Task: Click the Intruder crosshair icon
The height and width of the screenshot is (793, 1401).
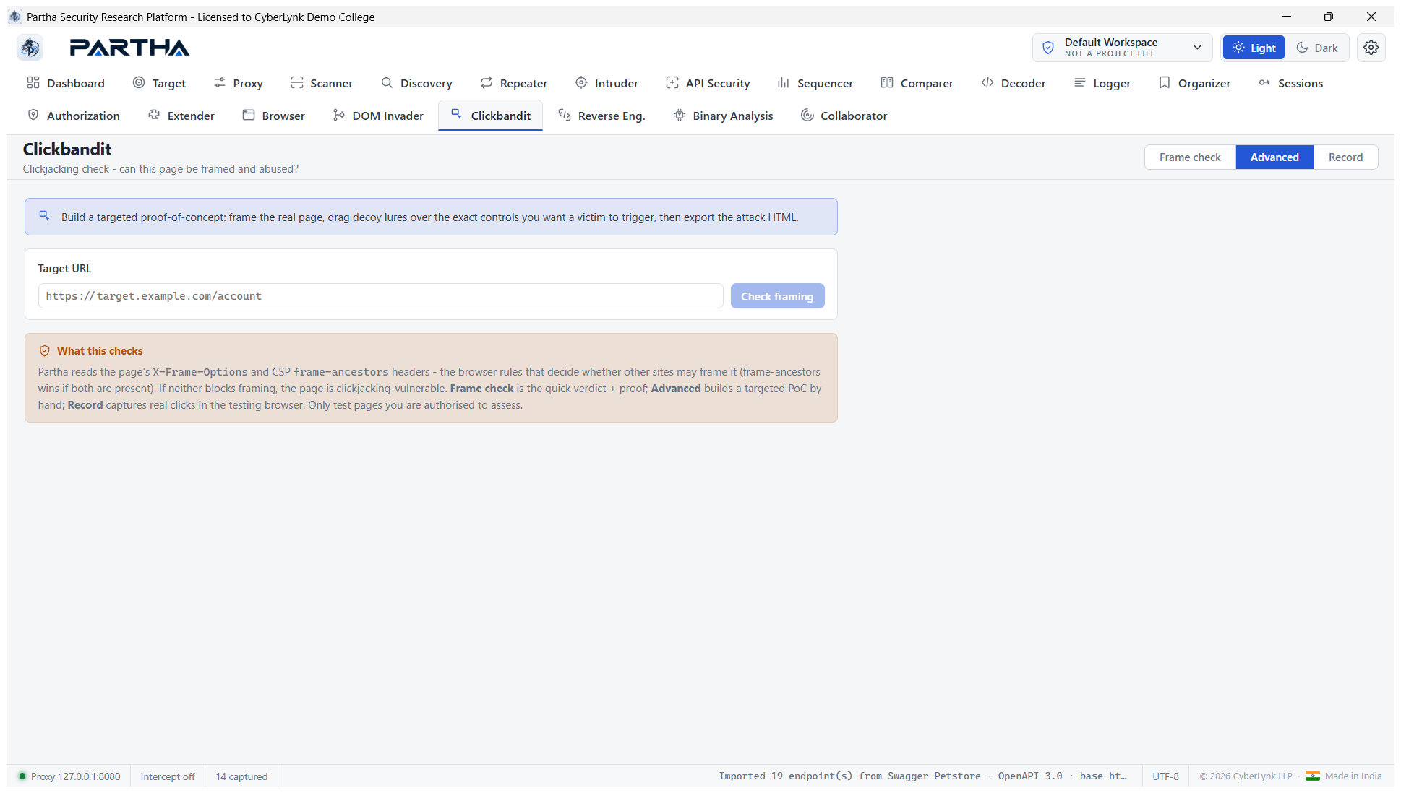Action: click(581, 83)
